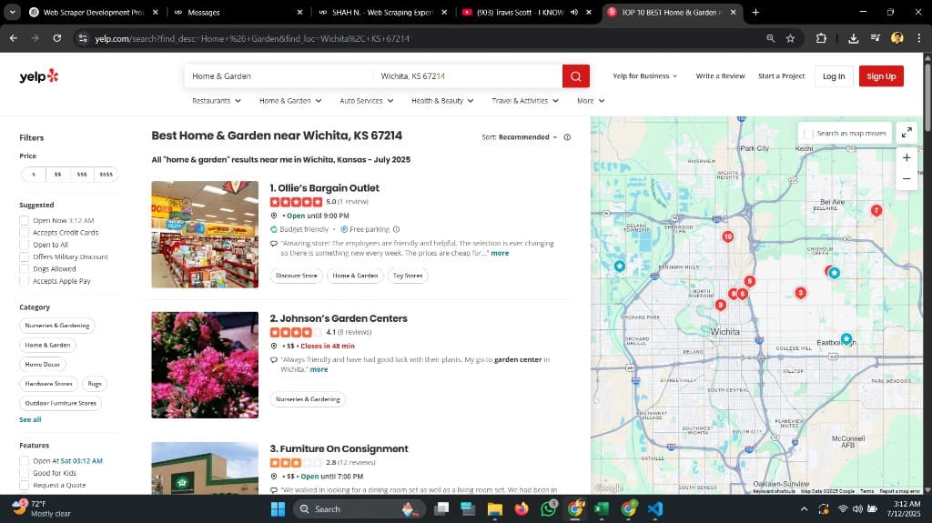Click the red Yelp search button

point(575,76)
